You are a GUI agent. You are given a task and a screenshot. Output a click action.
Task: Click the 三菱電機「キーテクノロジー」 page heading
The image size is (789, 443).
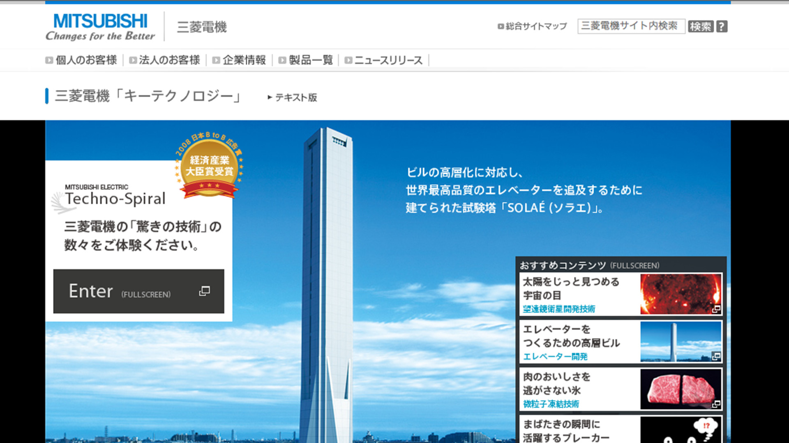[148, 96]
